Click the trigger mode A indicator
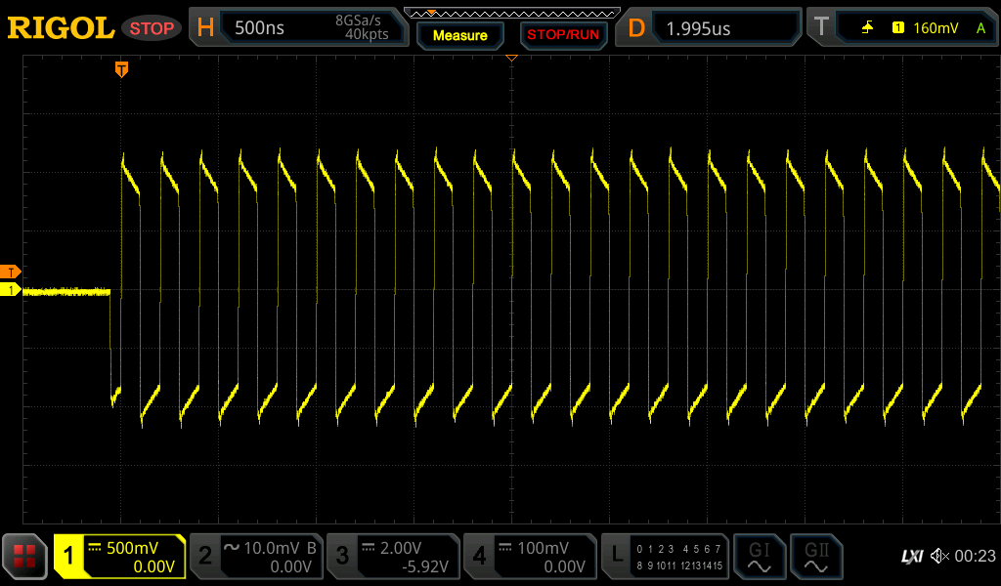 (980, 27)
